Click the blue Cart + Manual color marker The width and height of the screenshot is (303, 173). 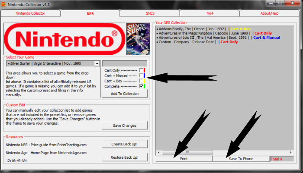click(x=144, y=75)
